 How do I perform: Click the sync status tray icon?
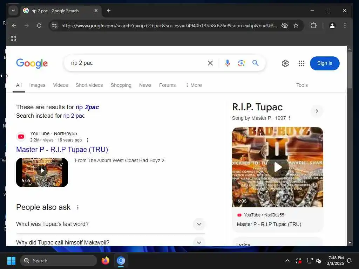coord(298,261)
